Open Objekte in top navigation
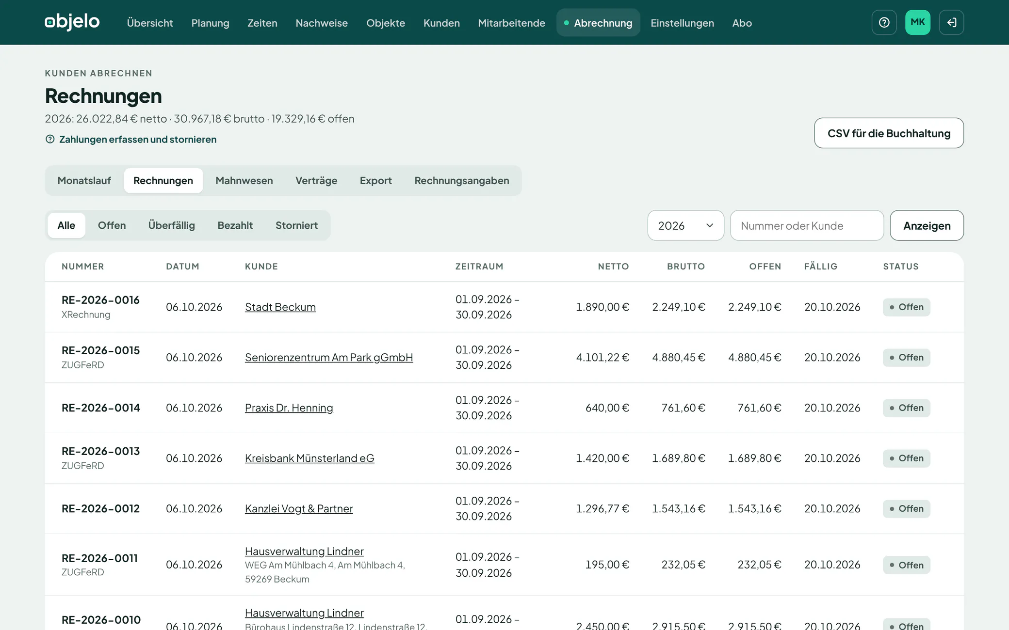This screenshot has width=1009, height=630. point(386,23)
